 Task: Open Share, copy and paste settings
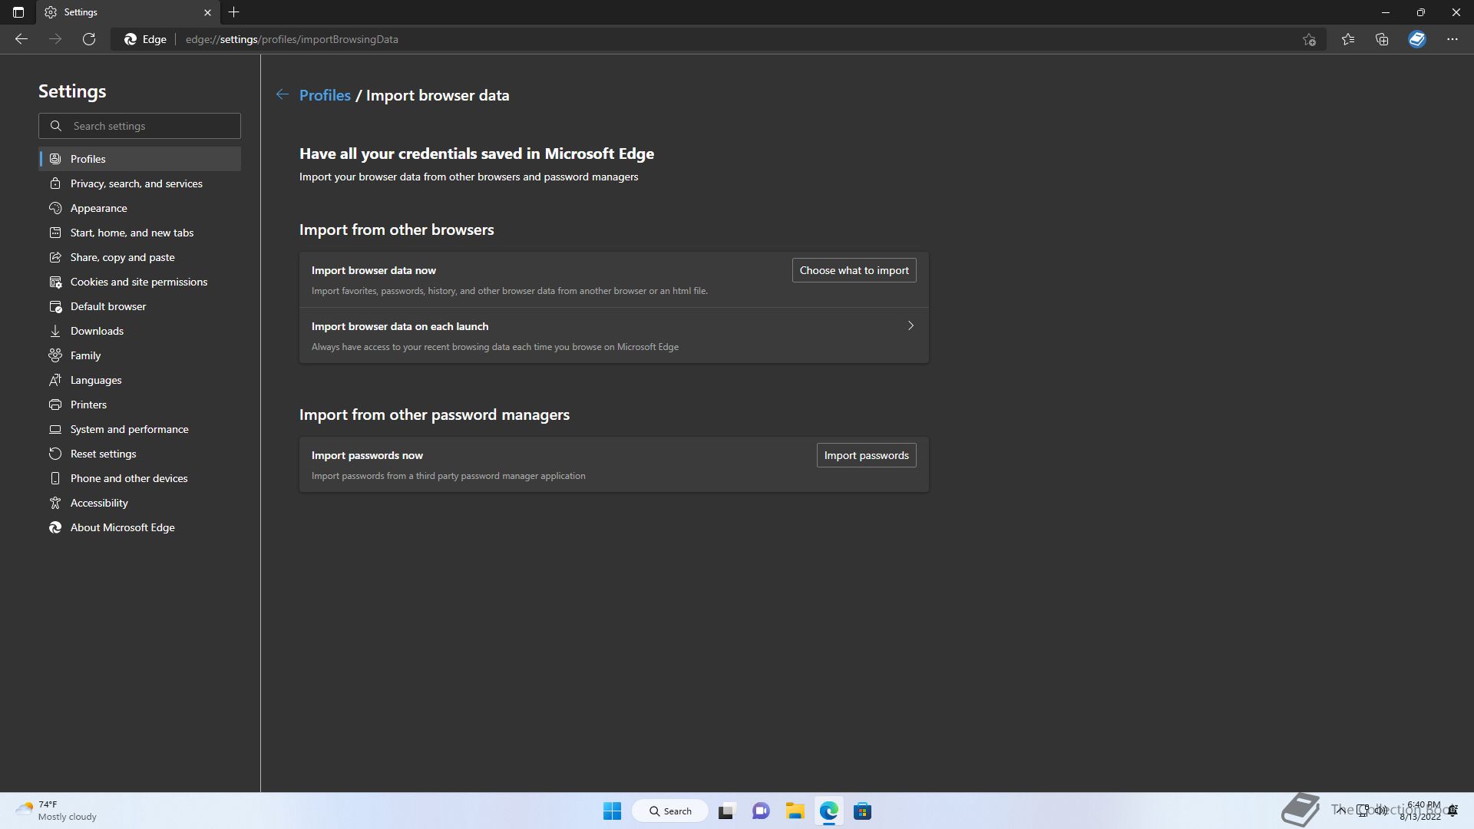140,257
